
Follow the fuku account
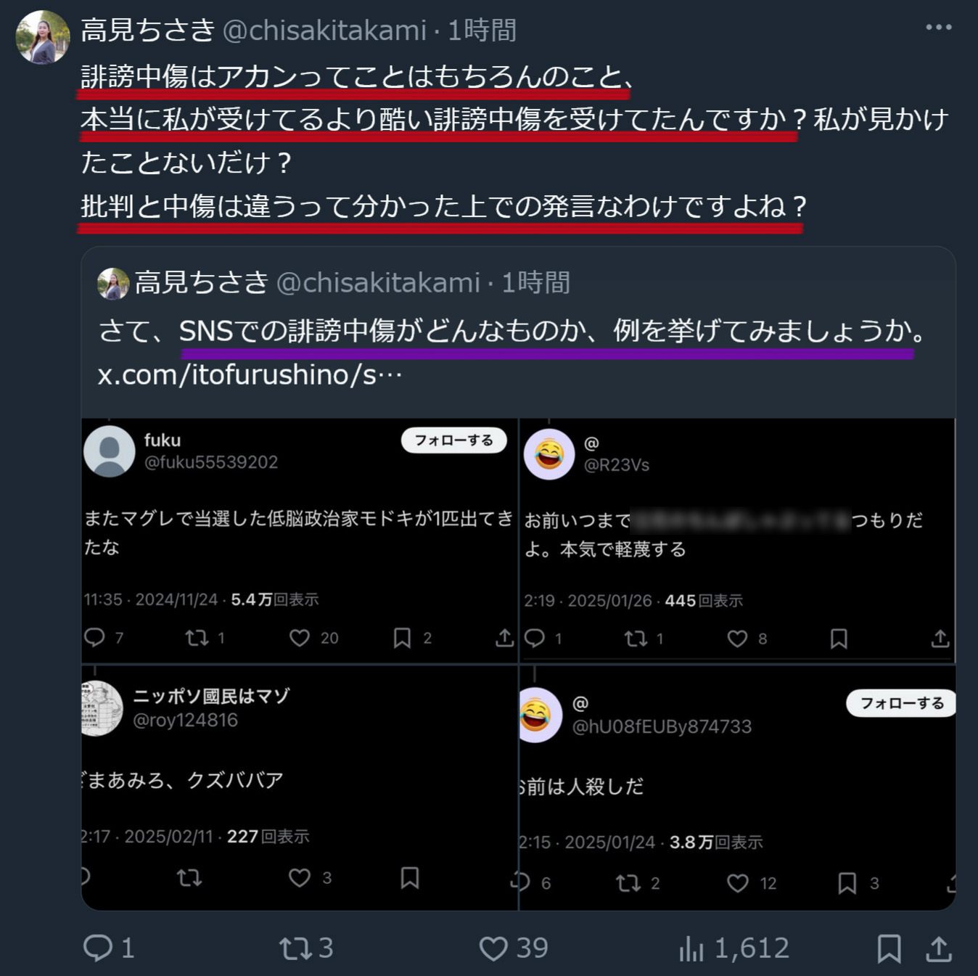(x=454, y=440)
